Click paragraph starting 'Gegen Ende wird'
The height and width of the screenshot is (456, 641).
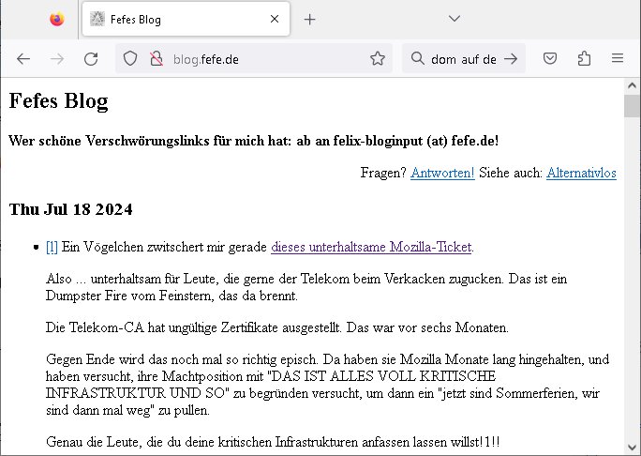pyautogui.click(x=327, y=385)
